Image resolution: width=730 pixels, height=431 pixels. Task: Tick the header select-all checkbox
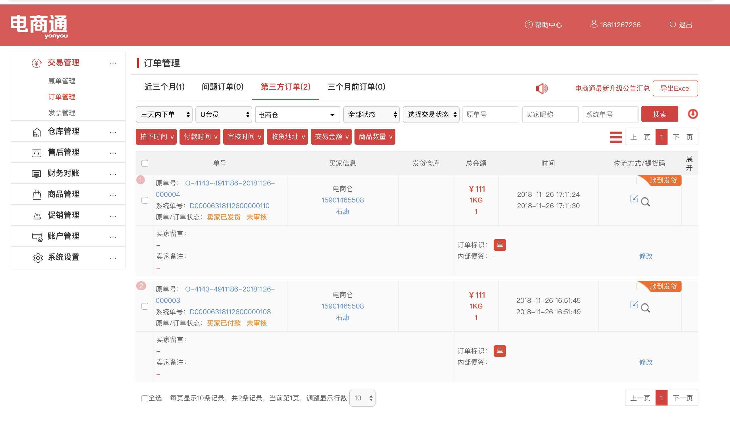coord(145,163)
